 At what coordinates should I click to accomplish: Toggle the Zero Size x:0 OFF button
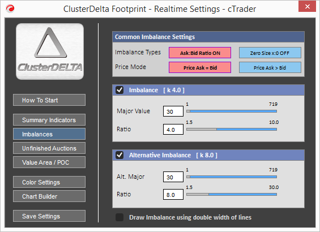(270, 53)
